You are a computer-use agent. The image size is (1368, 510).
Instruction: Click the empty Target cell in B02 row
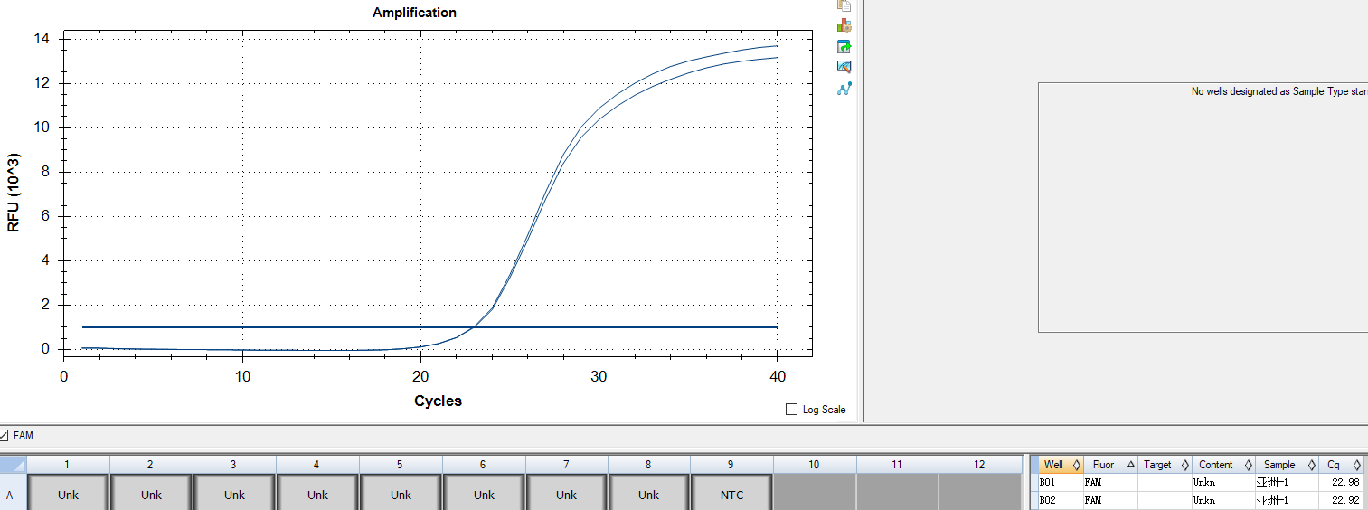click(1165, 499)
